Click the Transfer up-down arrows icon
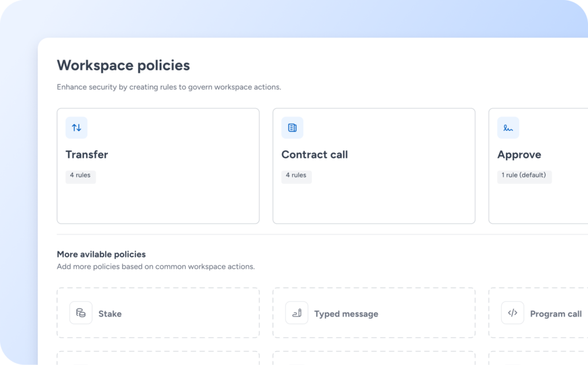Screen dimensions: 588x365 coord(76,128)
